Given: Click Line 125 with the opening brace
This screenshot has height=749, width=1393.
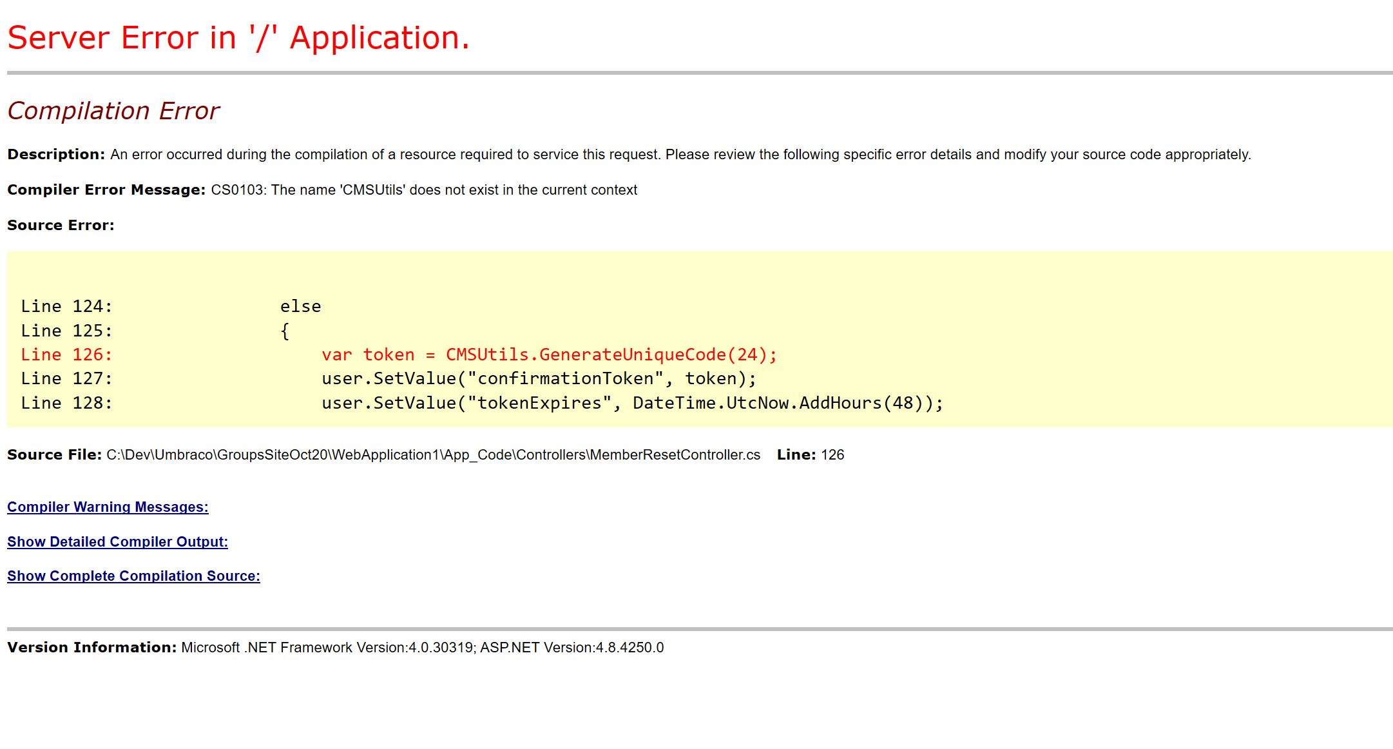Looking at the screenshot, I should (155, 331).
